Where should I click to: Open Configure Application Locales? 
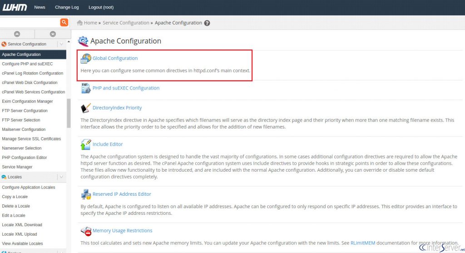click(x=29, y=188)
